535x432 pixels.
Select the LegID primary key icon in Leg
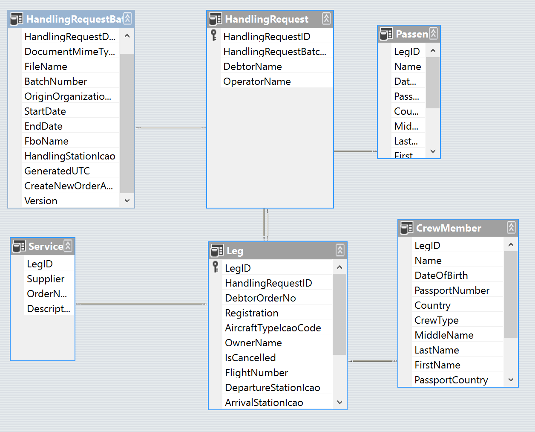[216, 268]
